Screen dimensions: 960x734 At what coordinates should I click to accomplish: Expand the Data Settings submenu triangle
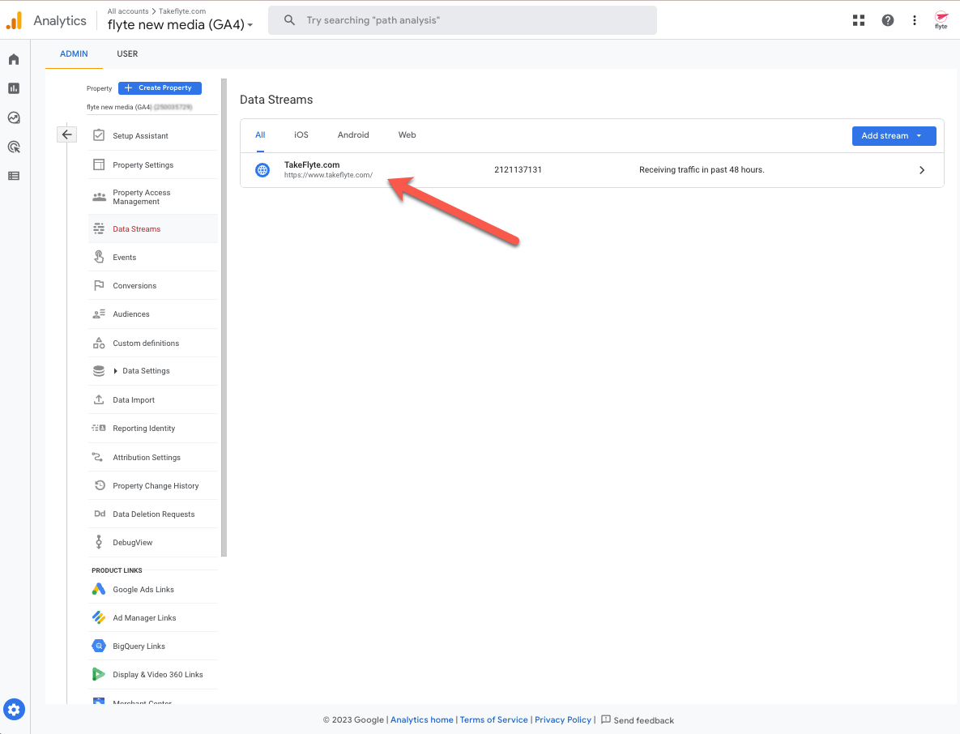[115, 371]
